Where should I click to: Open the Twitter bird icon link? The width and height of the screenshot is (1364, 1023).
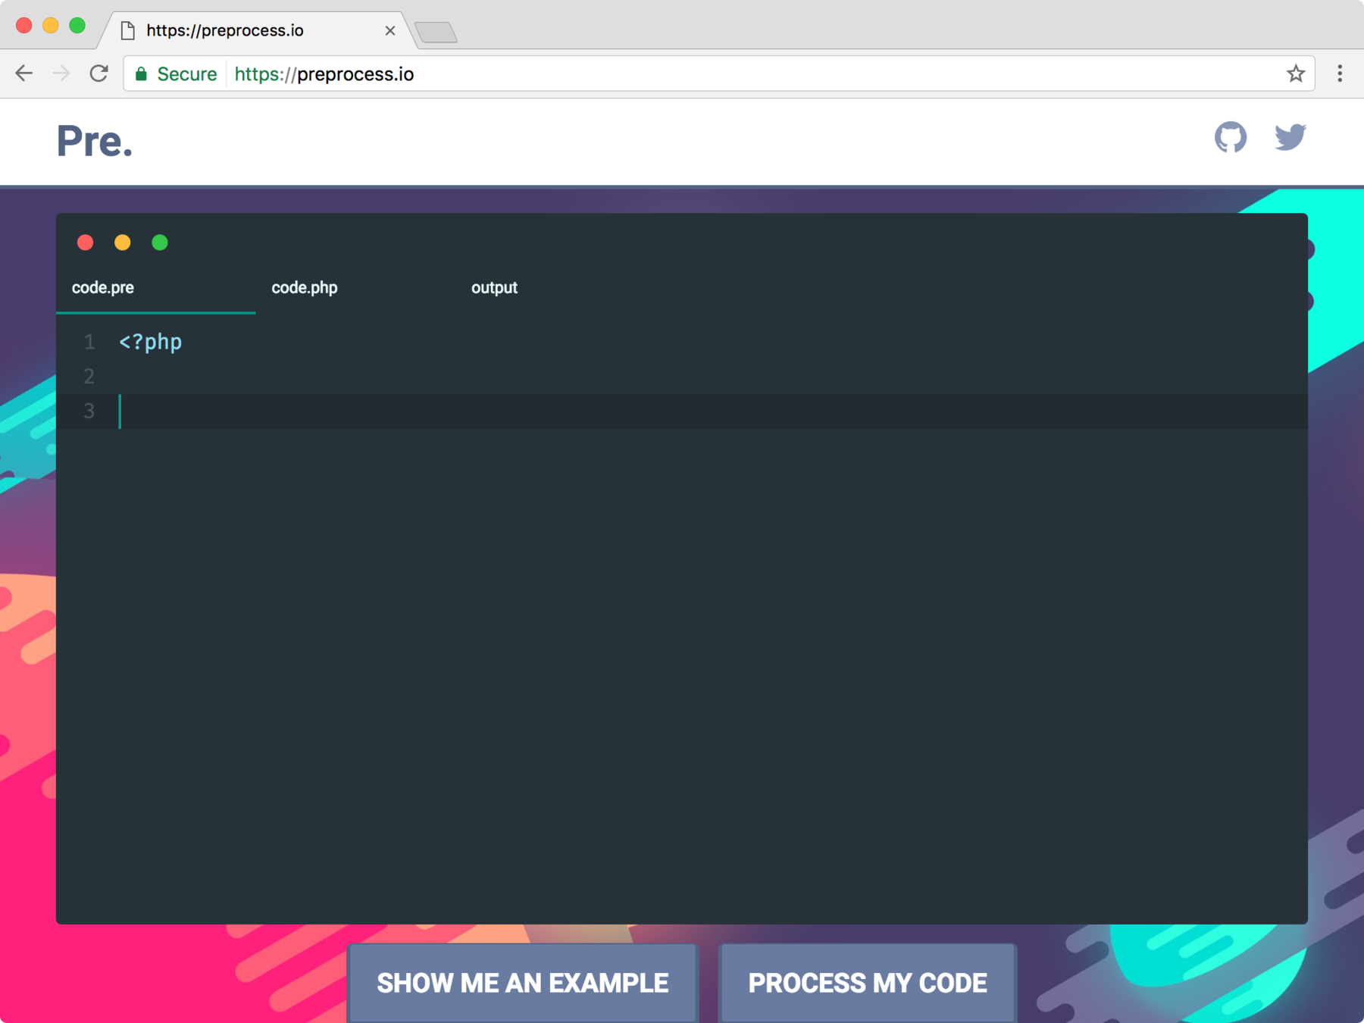pos(1290,137)
